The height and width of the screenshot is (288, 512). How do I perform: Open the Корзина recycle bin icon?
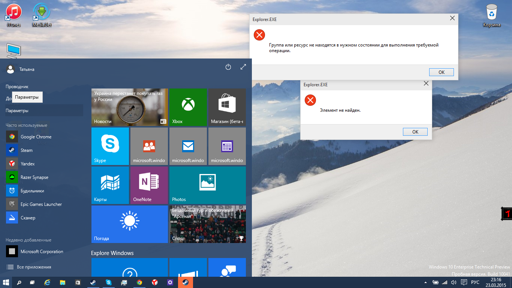pos(491,15)
